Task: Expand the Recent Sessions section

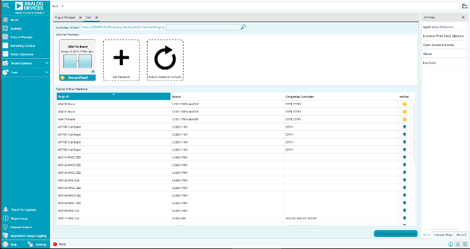Action: coord(25,63)
